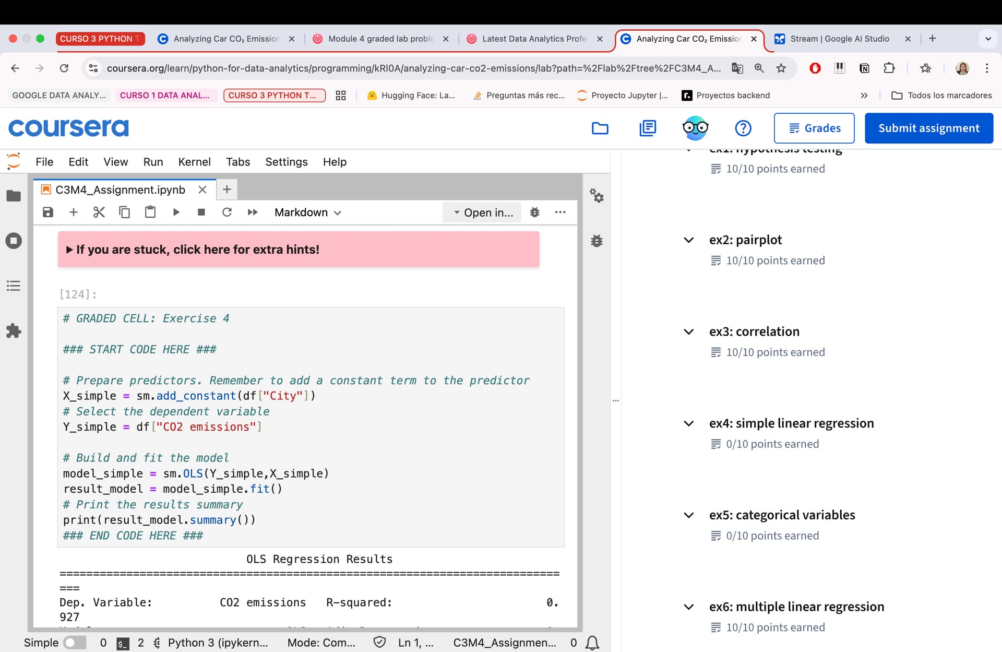Screen dimensions: 1002x652
Task: Collapse the ex4: simple linear regression section
Action: (689, 423)
